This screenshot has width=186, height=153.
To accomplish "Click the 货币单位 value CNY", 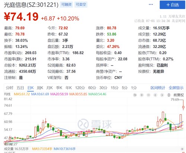I will 118,77.
